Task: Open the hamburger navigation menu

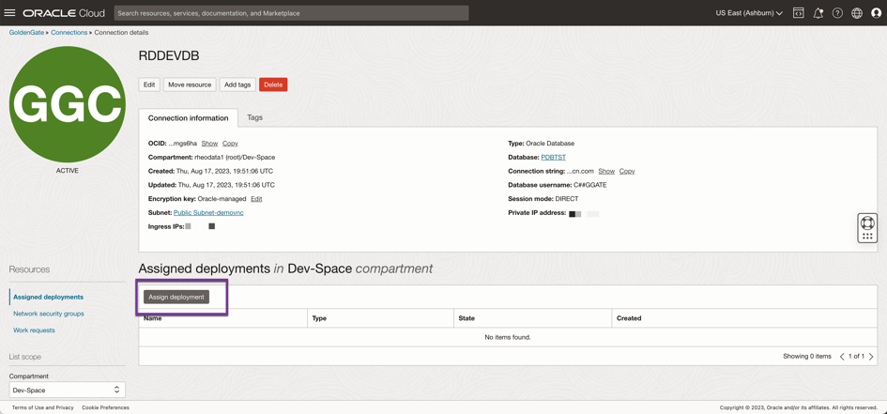Action: coord(9,13)
